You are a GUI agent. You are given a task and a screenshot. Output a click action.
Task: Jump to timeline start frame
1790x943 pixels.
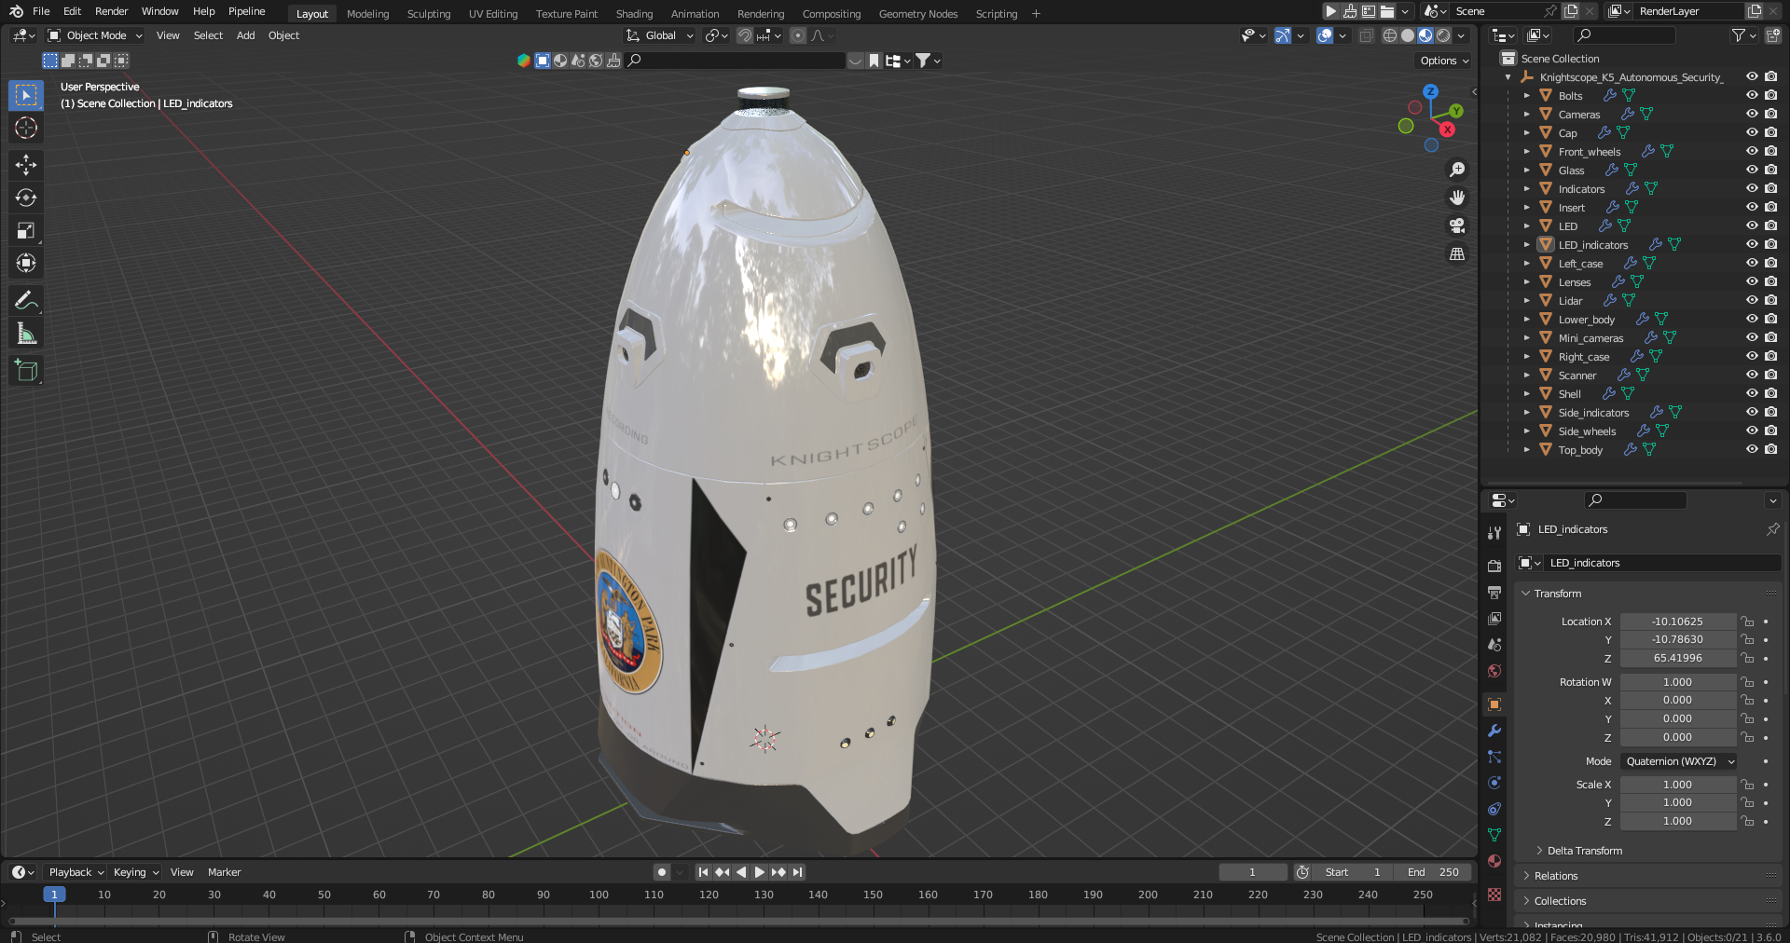pyautogui.click(x=703, y=872)
